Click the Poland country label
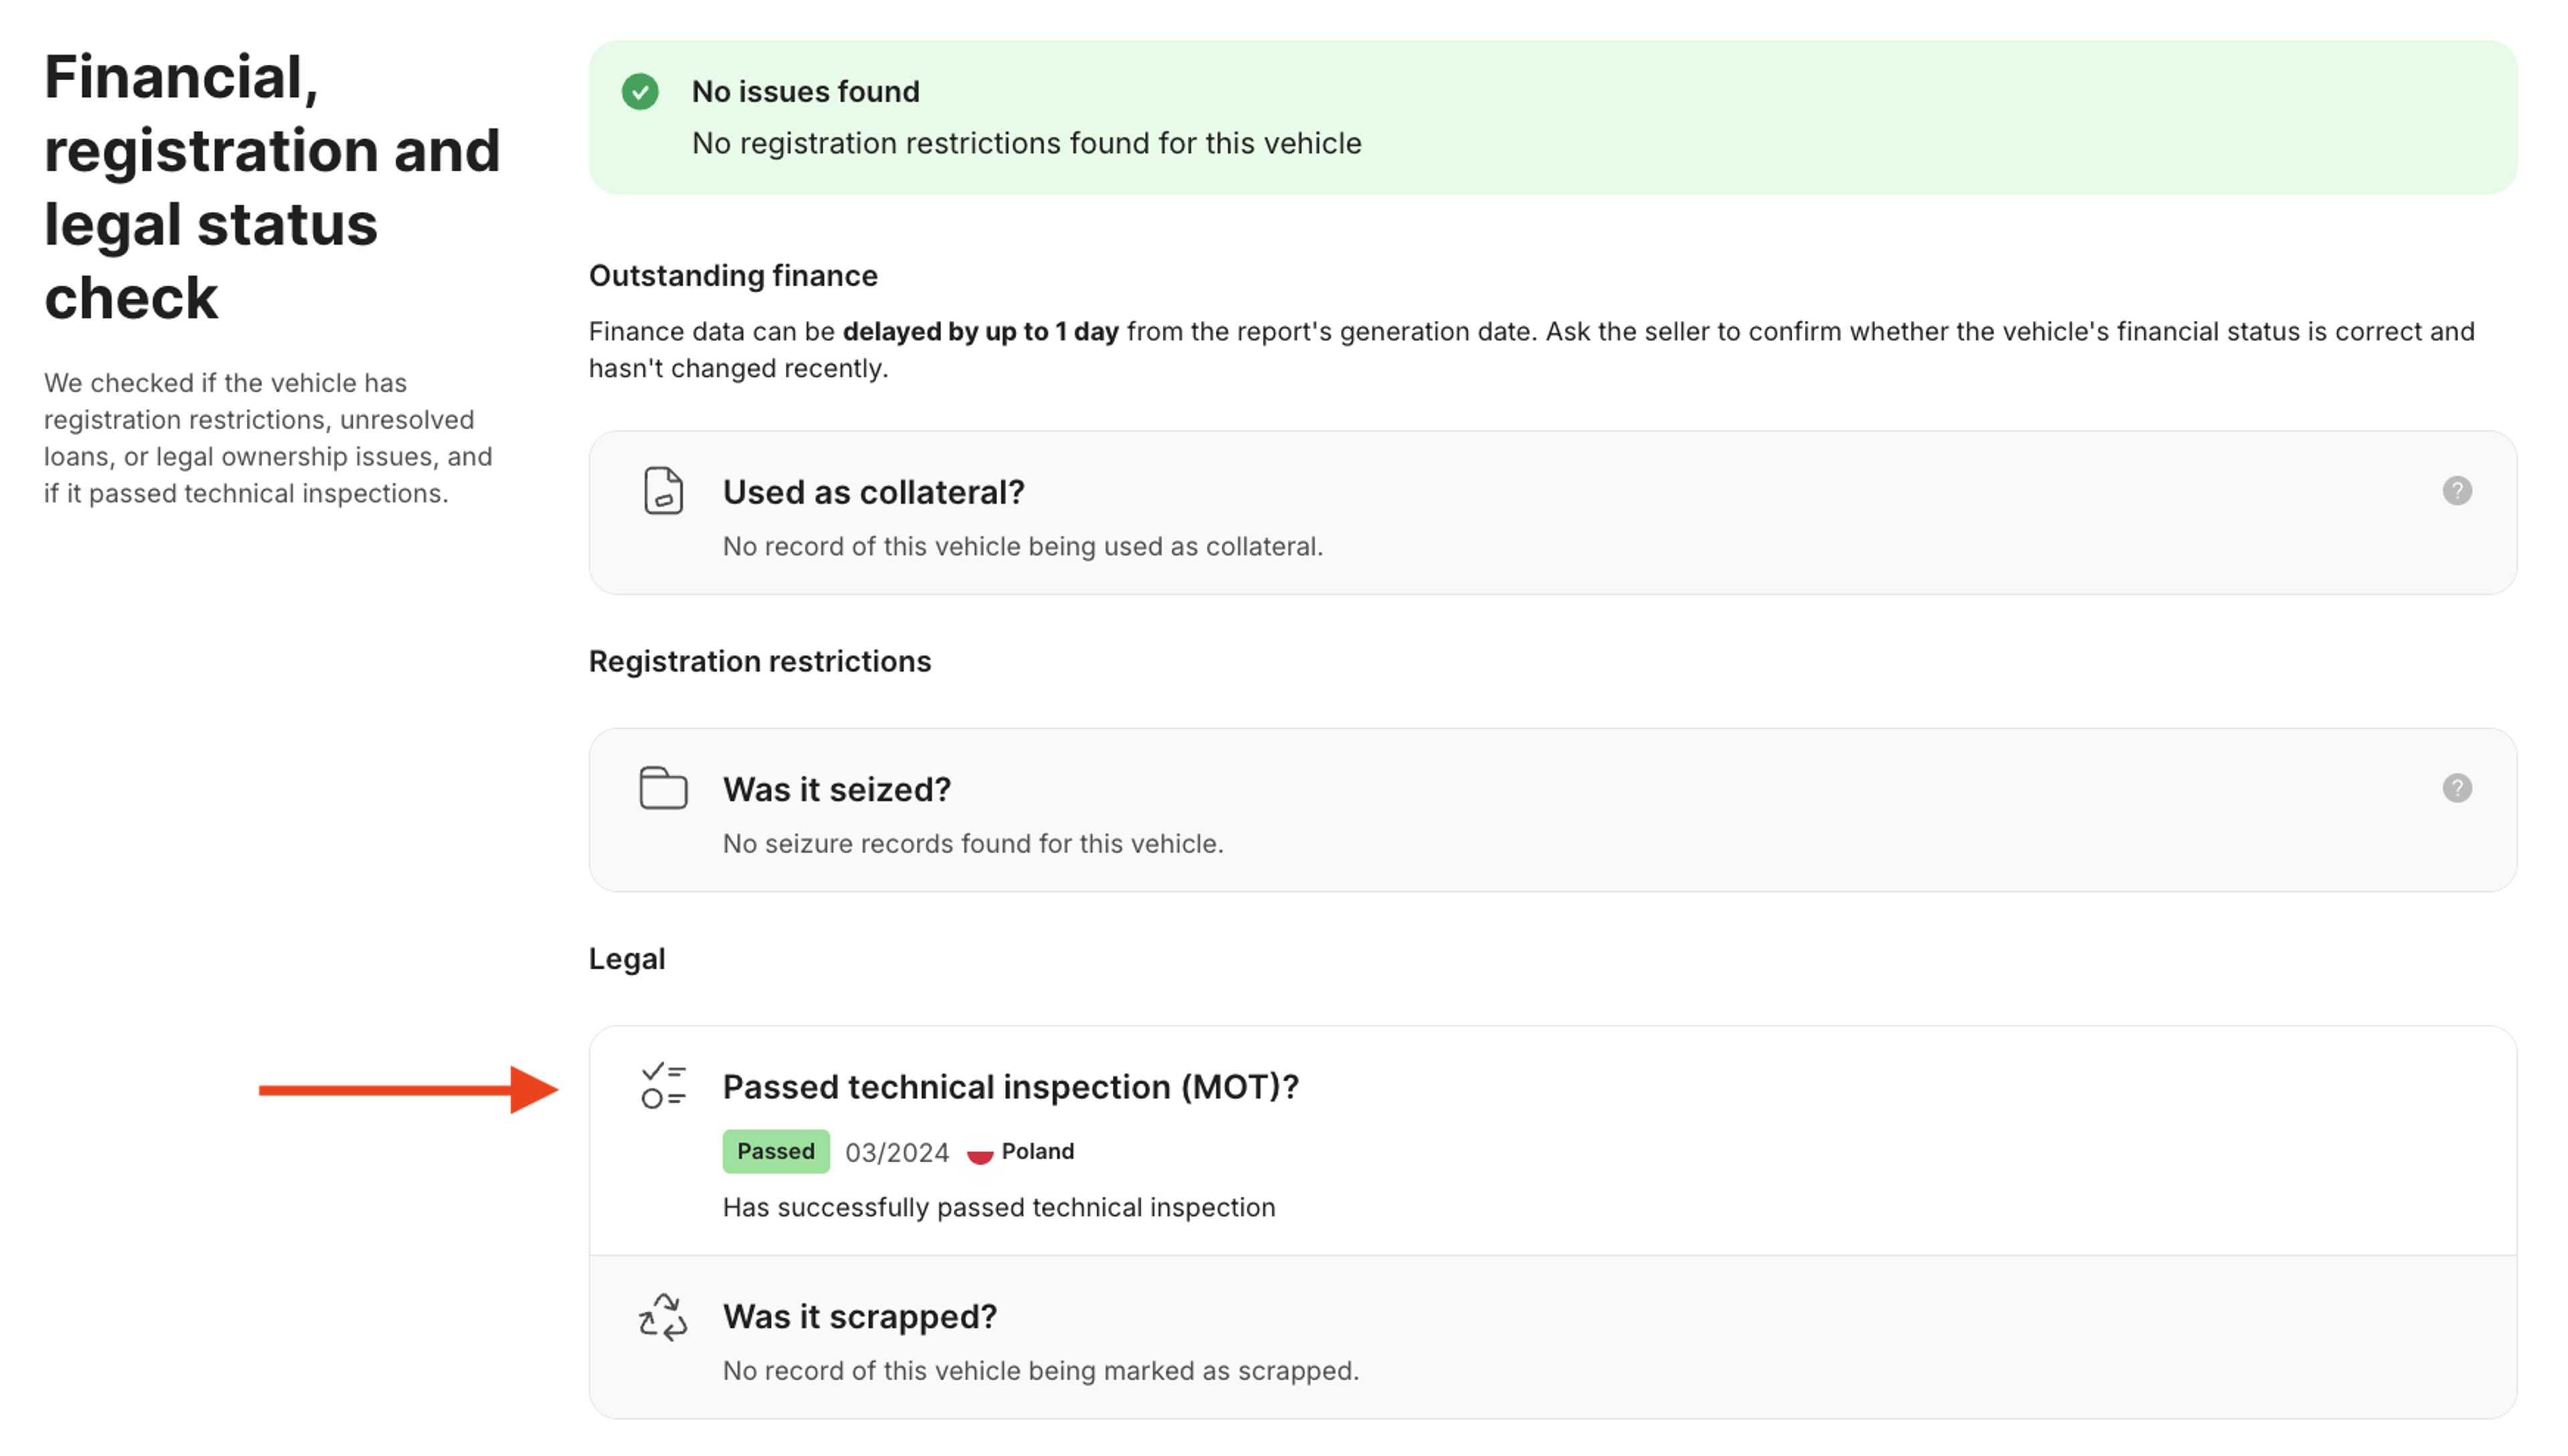Viewport: 2568px width, 1456px height. 1037,1152
